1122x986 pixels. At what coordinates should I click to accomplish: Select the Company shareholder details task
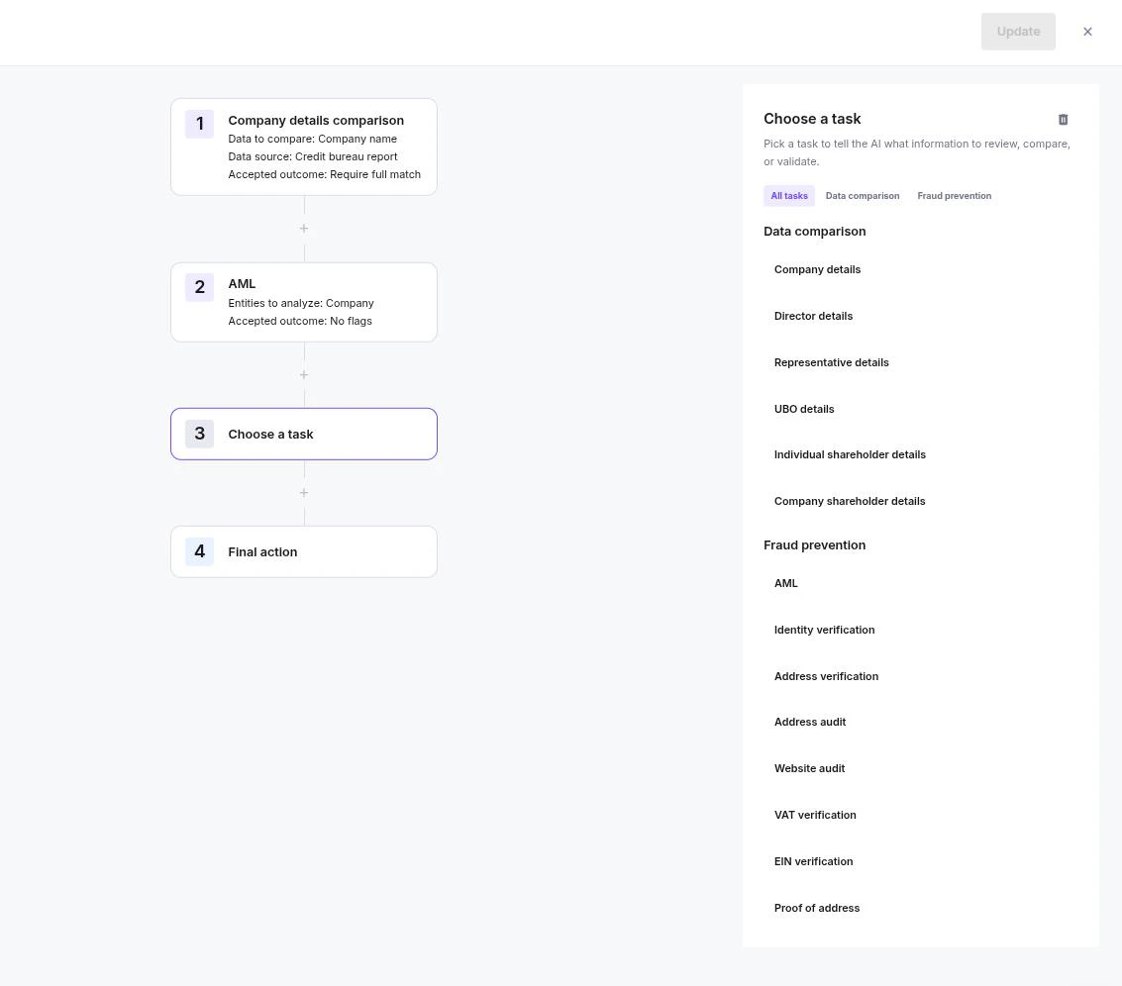pos(849,500)
